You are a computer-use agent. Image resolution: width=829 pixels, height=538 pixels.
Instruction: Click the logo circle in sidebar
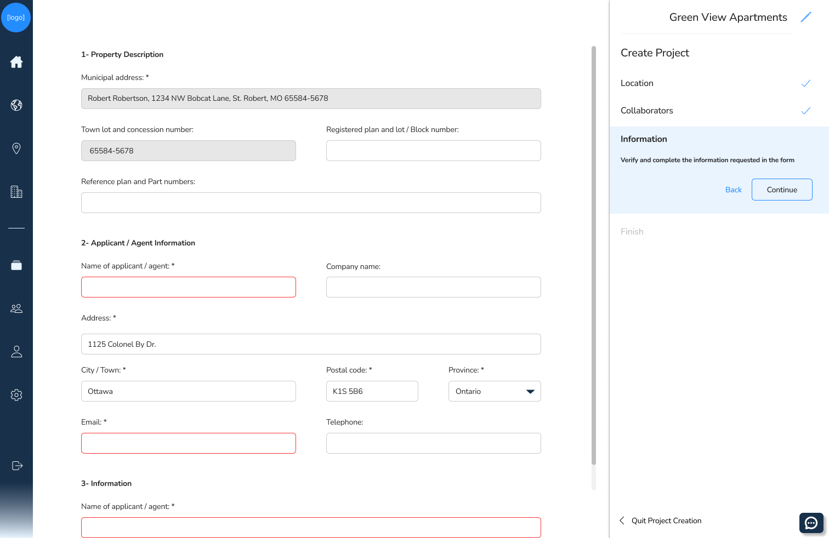[16, 17]
